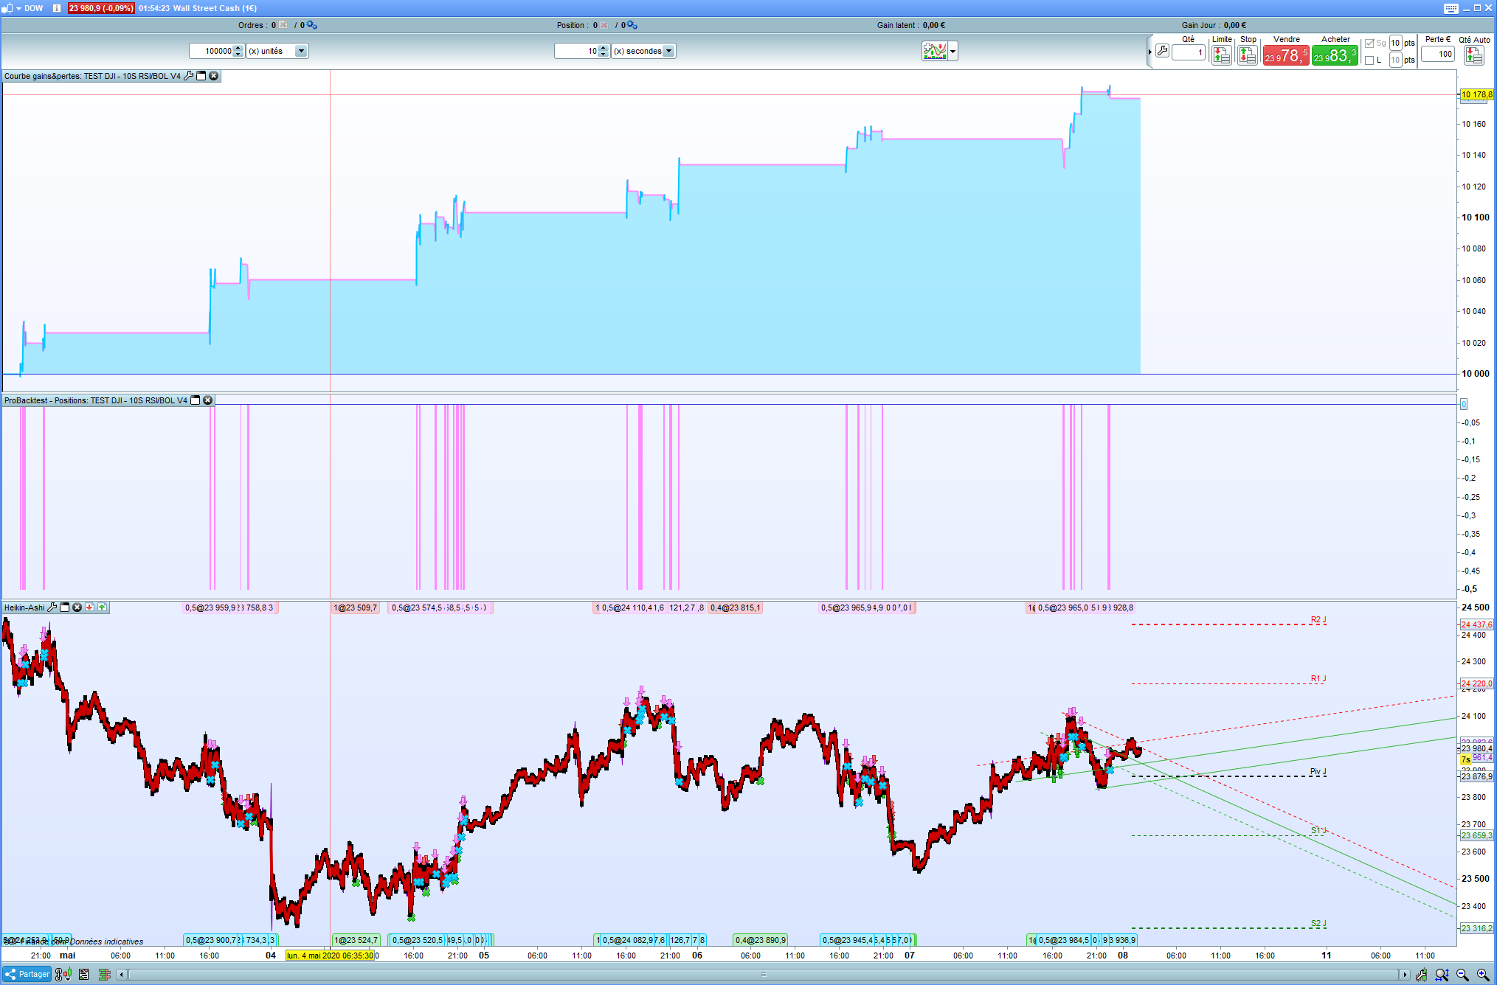Close the ProBacktest Positions panel
Image resolution: width=1497 pixels, height=985 pixels.
tap(208, 400)
